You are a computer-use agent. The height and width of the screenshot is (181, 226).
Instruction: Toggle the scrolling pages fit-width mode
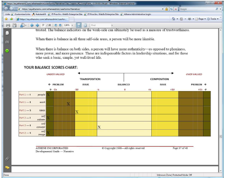(79, 25)
